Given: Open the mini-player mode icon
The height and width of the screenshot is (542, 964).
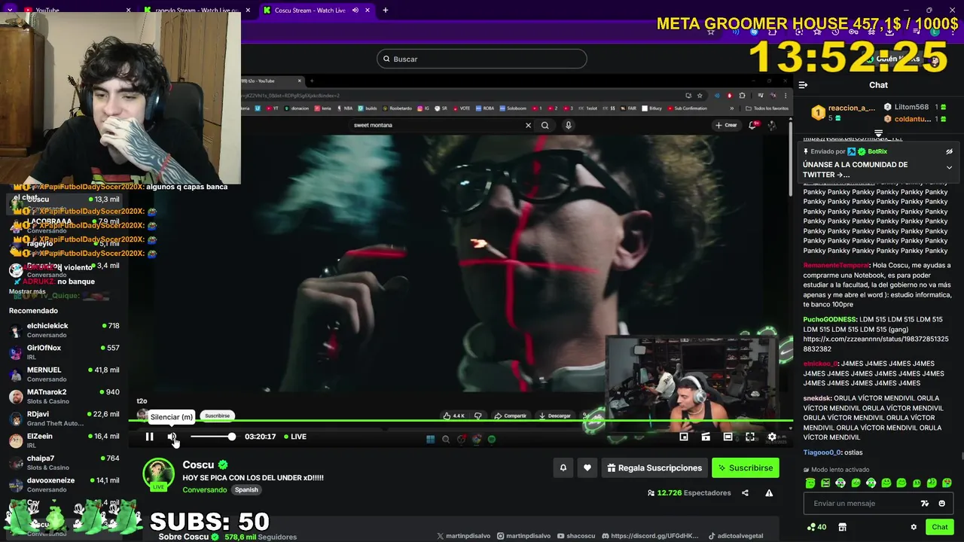Looking at the screenshot, I should 684,437.
